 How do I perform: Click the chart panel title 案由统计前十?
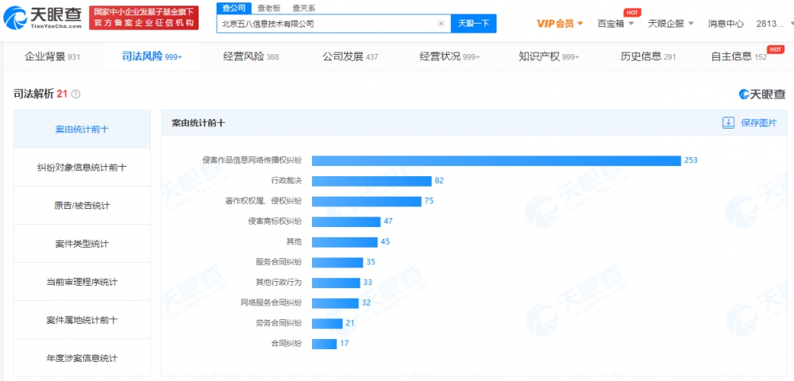coord(198,123)
